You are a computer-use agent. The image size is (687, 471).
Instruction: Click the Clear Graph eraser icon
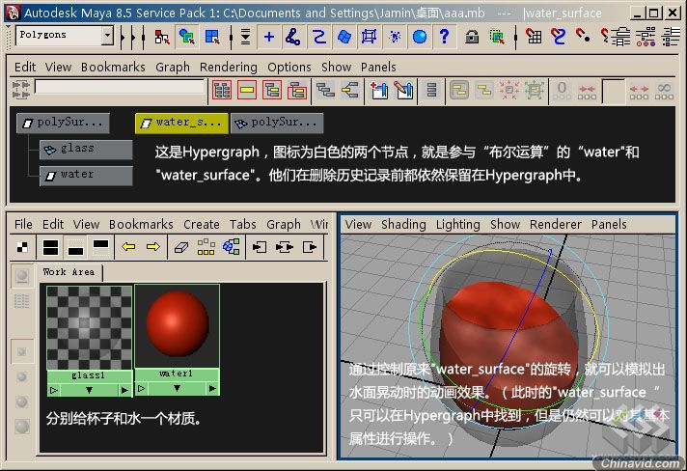(x=181, y=247)
